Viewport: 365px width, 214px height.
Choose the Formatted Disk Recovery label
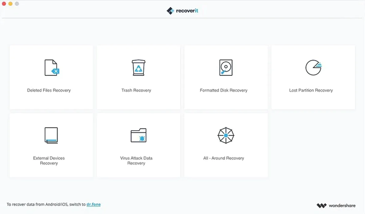pos(223,90)
